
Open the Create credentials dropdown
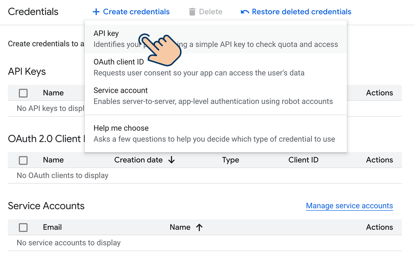tap(136, 12)
